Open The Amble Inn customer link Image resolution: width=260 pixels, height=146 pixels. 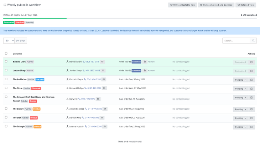click(x=20, y=79)
